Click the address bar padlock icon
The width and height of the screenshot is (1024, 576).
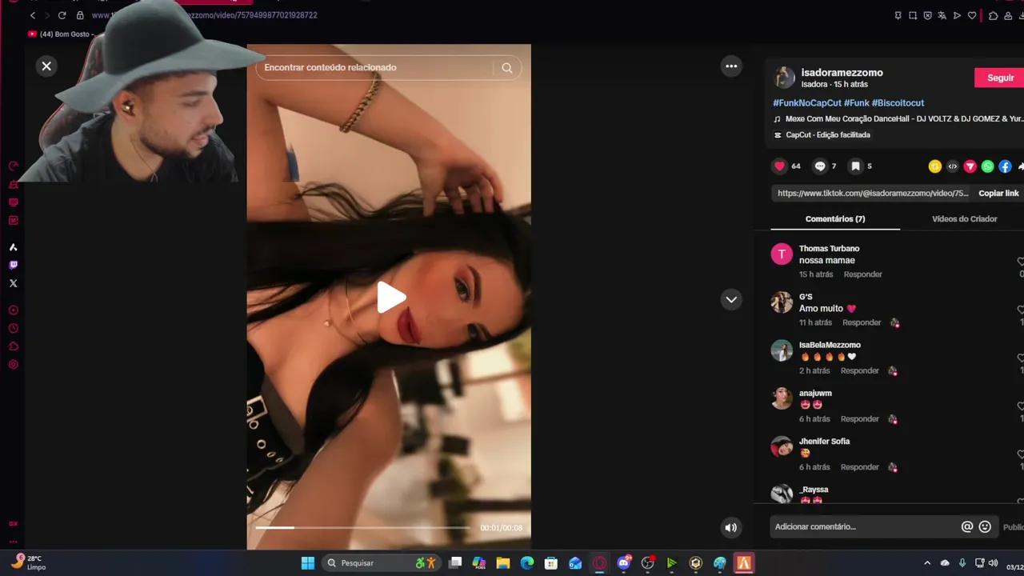80,15
